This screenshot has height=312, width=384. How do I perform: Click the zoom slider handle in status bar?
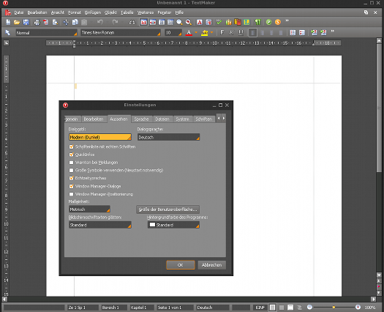334,308
